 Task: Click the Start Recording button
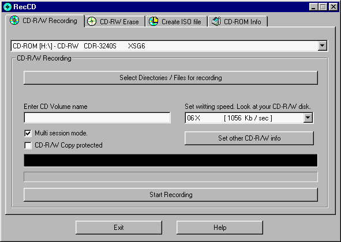[x=171, y=195]
